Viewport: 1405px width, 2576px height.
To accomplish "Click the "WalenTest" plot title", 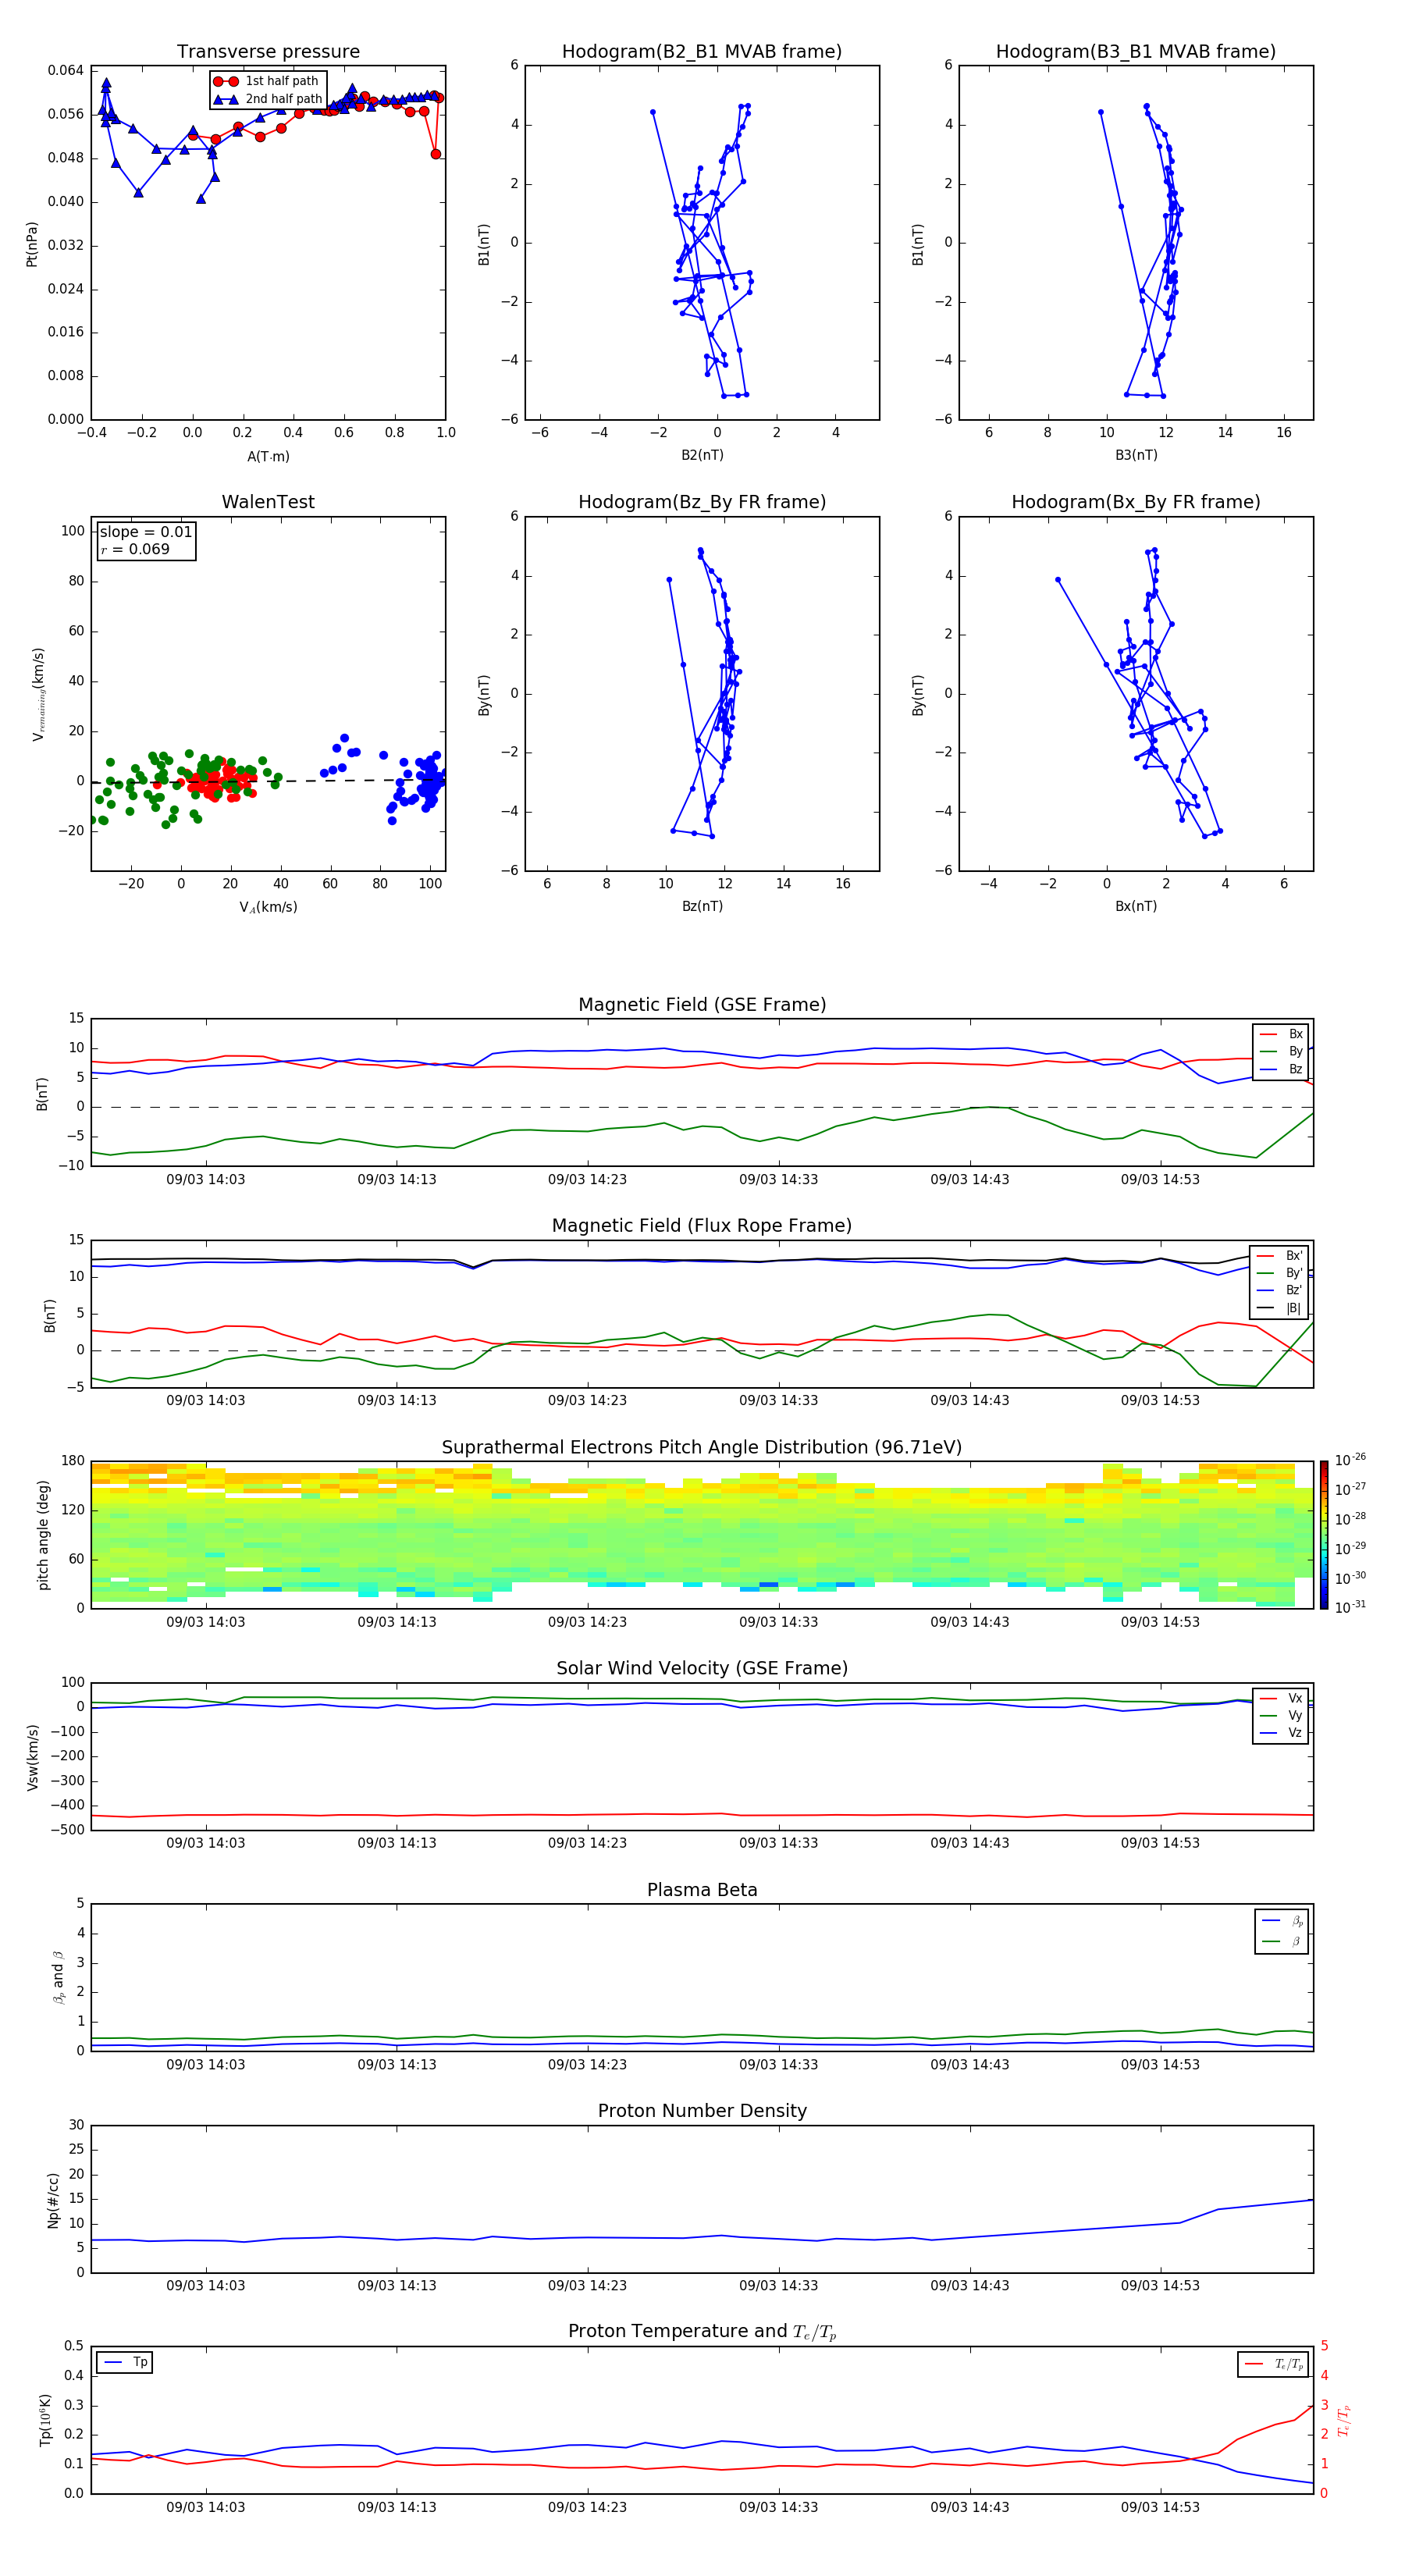I will point(268,502).
